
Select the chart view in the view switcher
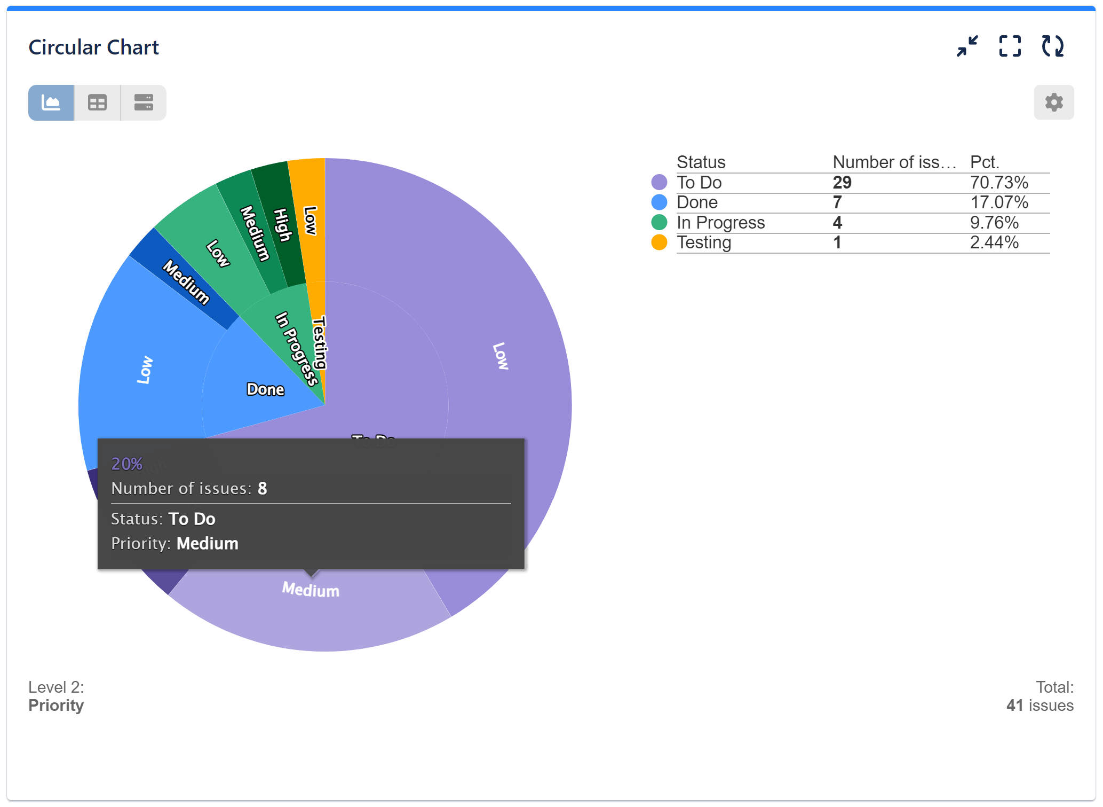pyautogui.click(x=51, y=102)
